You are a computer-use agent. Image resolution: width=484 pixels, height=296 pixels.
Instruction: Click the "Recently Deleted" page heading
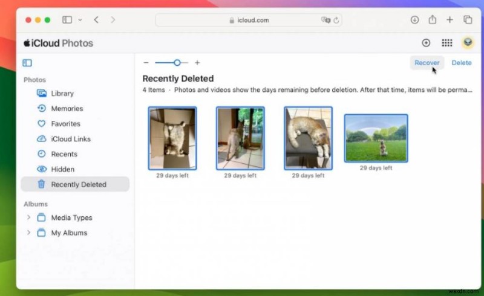(178, 79)
